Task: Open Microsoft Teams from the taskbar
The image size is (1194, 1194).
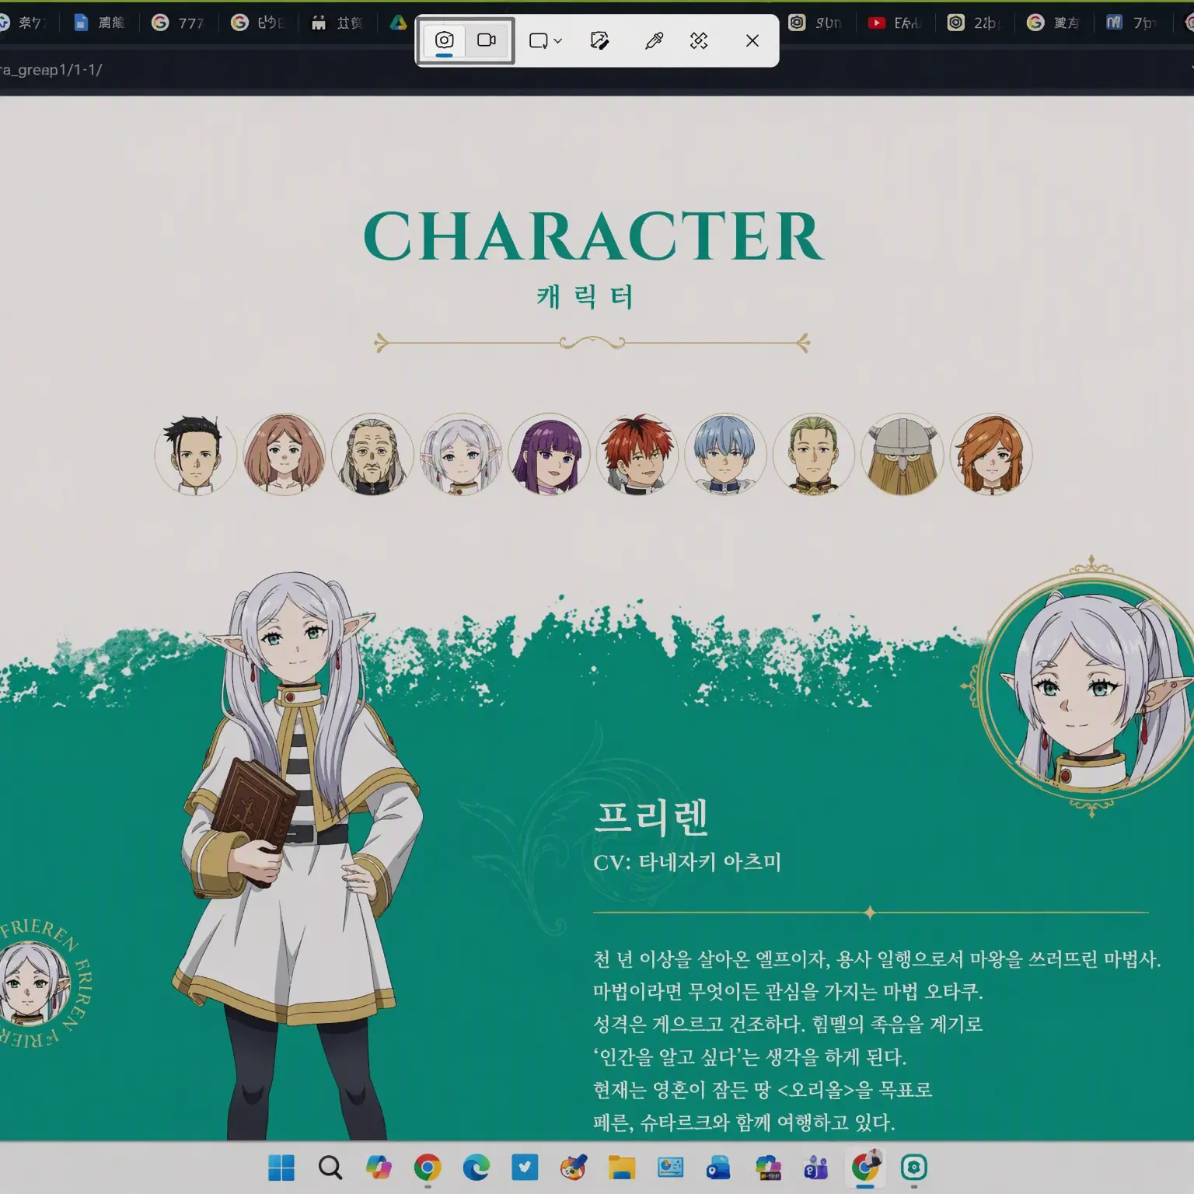Action: pos(816,1168)
